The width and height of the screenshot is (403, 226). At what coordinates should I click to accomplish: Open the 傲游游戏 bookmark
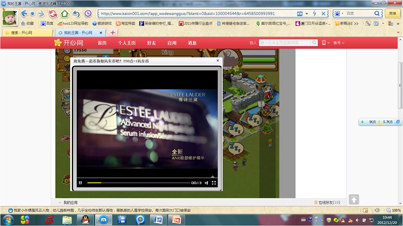click(102, 23)
